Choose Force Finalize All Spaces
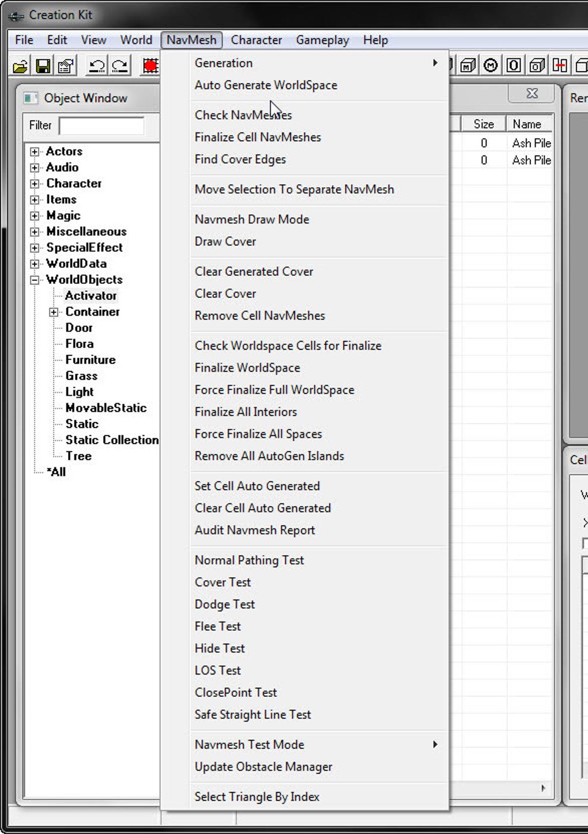588x834 pixels. point(319,434)
